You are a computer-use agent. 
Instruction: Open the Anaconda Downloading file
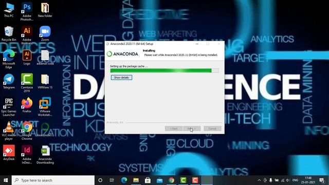click(45, 155)
